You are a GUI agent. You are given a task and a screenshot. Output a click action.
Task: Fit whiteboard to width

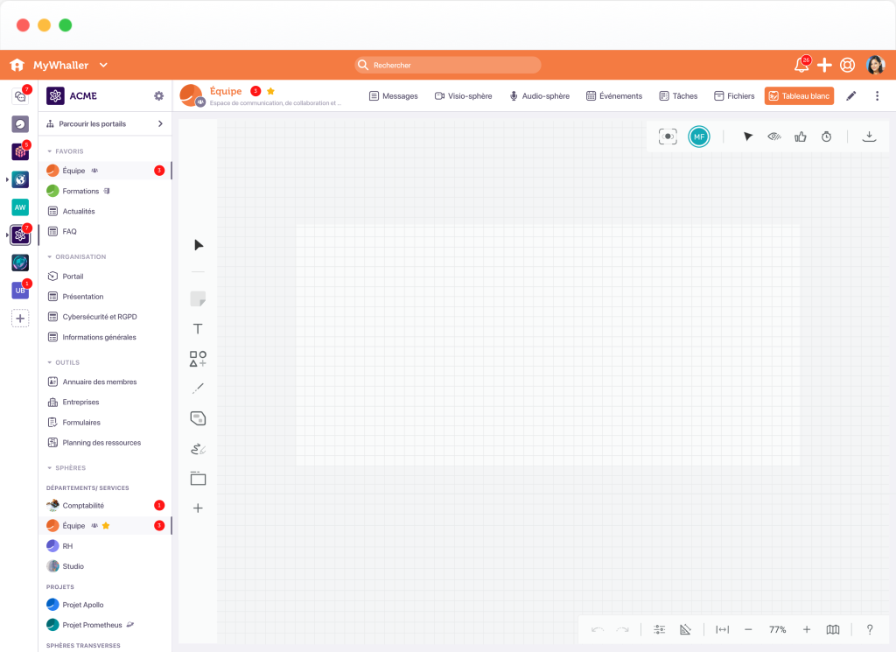pyautogui.click(x=722, y=630)
